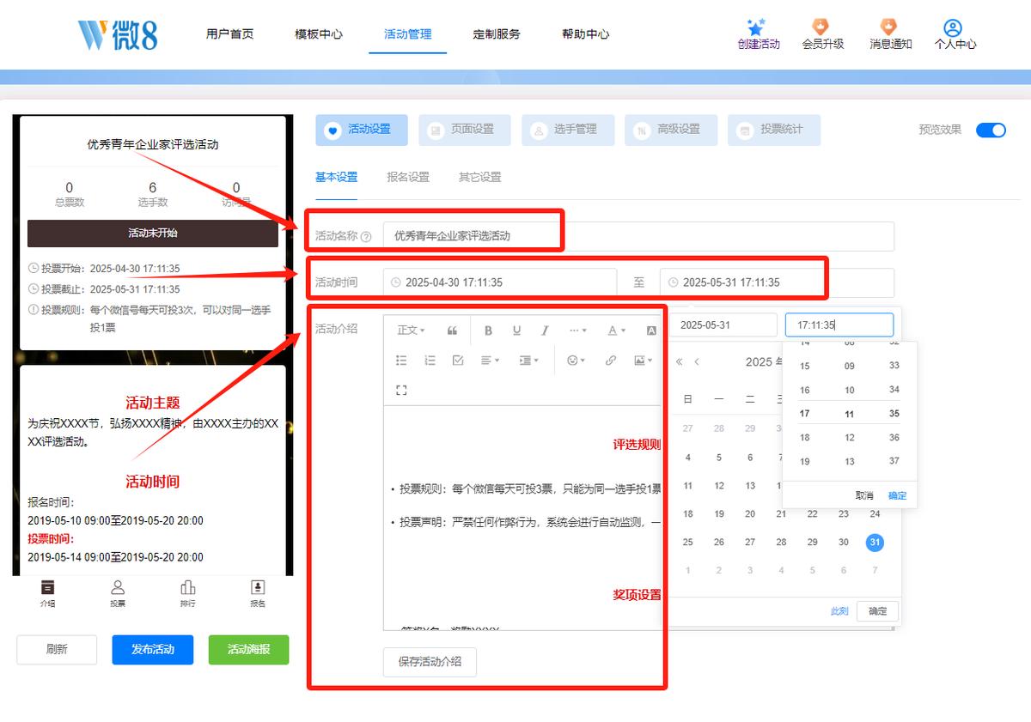This screenshot has height=722, width=1031.
Task: Go to previous year in calendar
Action: [x=680, y=362]
